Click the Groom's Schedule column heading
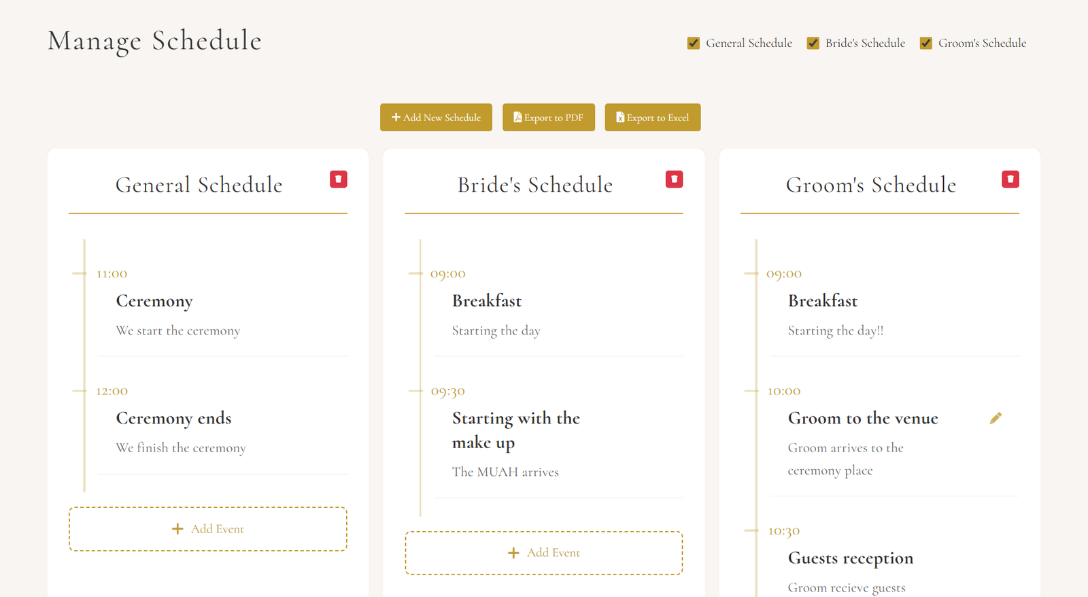1088x597 pixels. coord(871,185)
